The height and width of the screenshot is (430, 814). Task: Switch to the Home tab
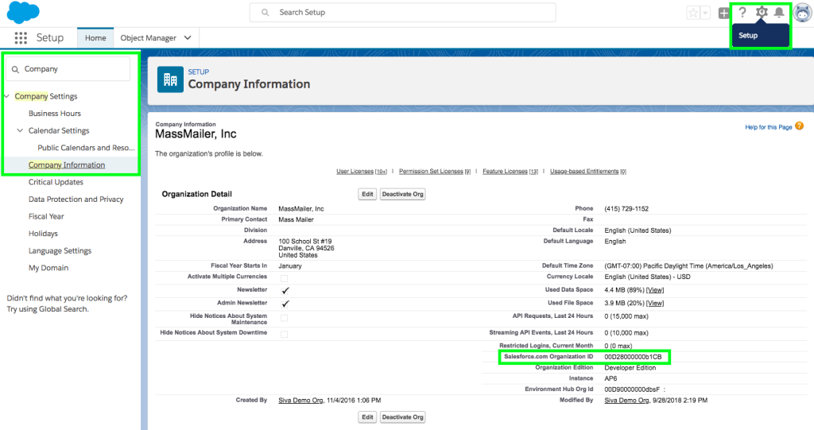pos(95,38)
